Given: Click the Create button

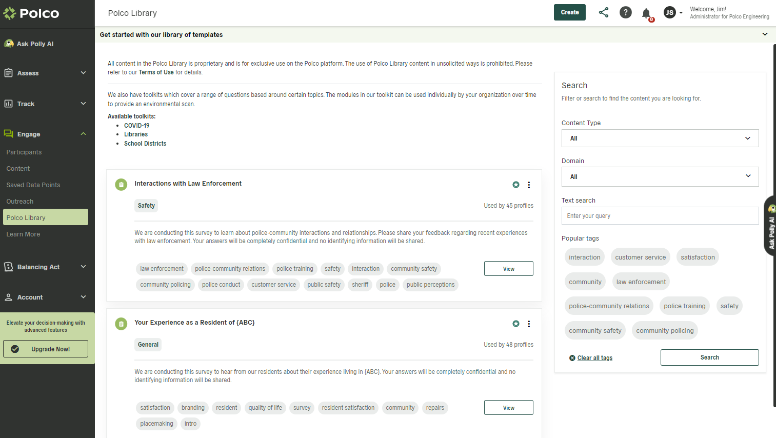Looking at the screenshot, I should (x=570, y=12).
